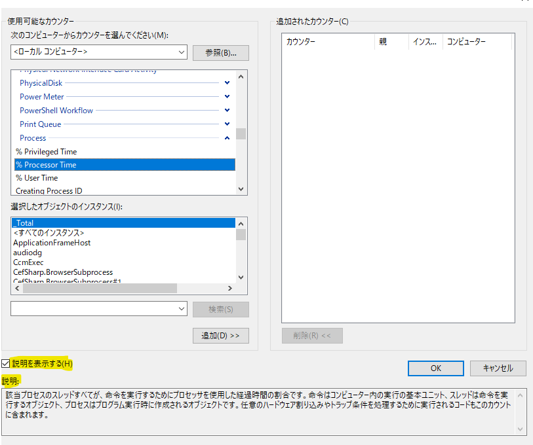Expand the PhysicalDisk counter category
The width and height of the screenshot is (533, 445).
[x=226, y=82]
